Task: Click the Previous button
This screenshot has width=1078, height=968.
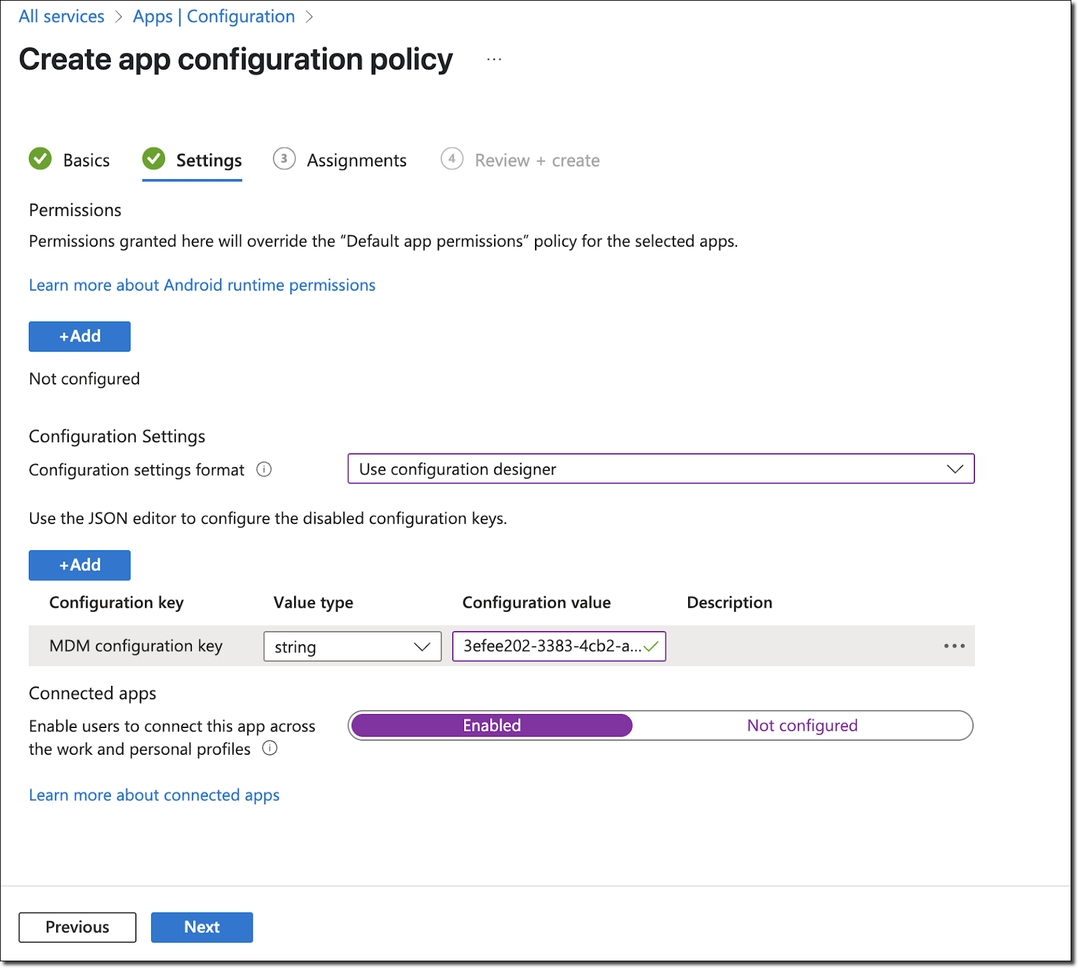Action: pyautogui.click(x=78, y=927)
